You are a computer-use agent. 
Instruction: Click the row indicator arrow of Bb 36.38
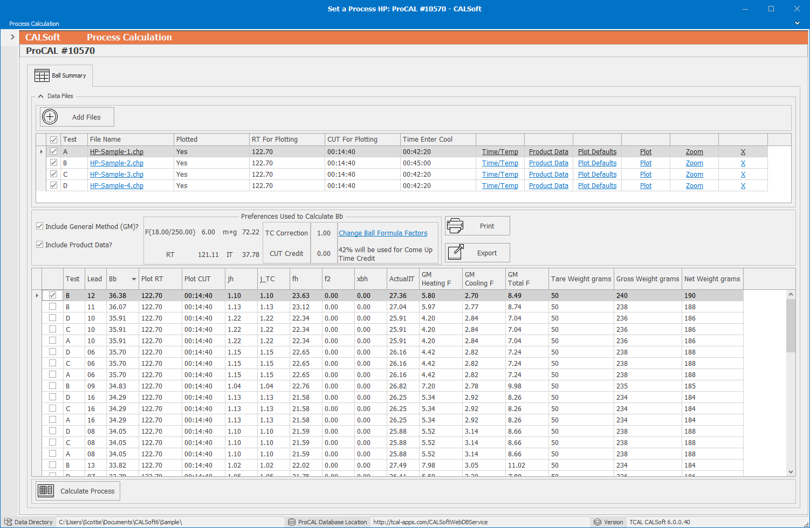[x=37, y=296]
